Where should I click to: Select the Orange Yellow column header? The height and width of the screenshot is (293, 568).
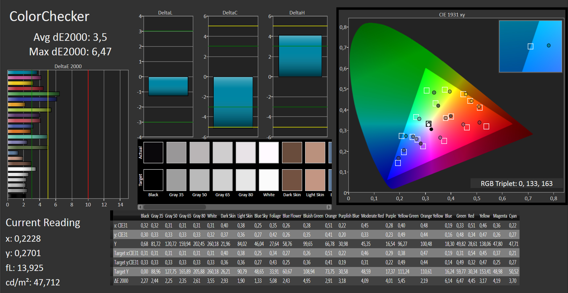431,216
